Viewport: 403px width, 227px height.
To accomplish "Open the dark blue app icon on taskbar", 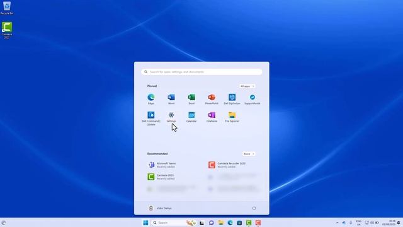I will (239, 223).
